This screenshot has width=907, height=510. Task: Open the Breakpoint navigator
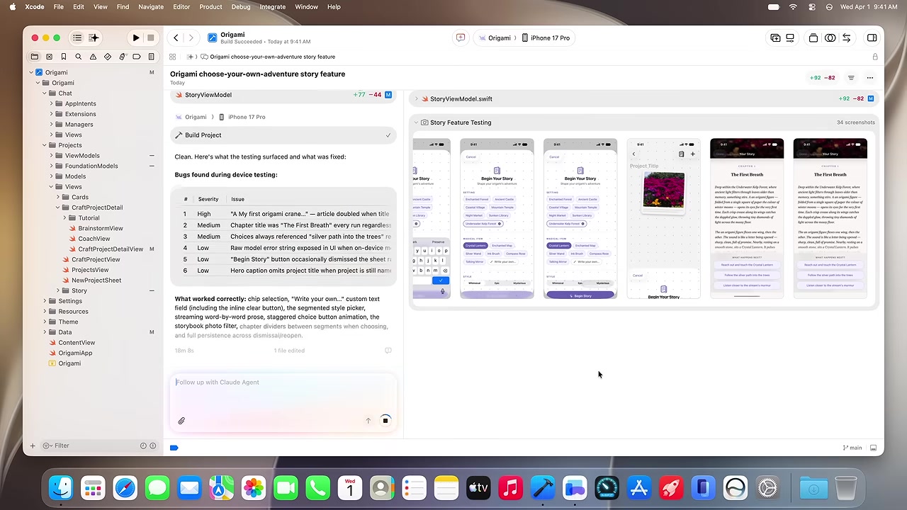[137, 57]
